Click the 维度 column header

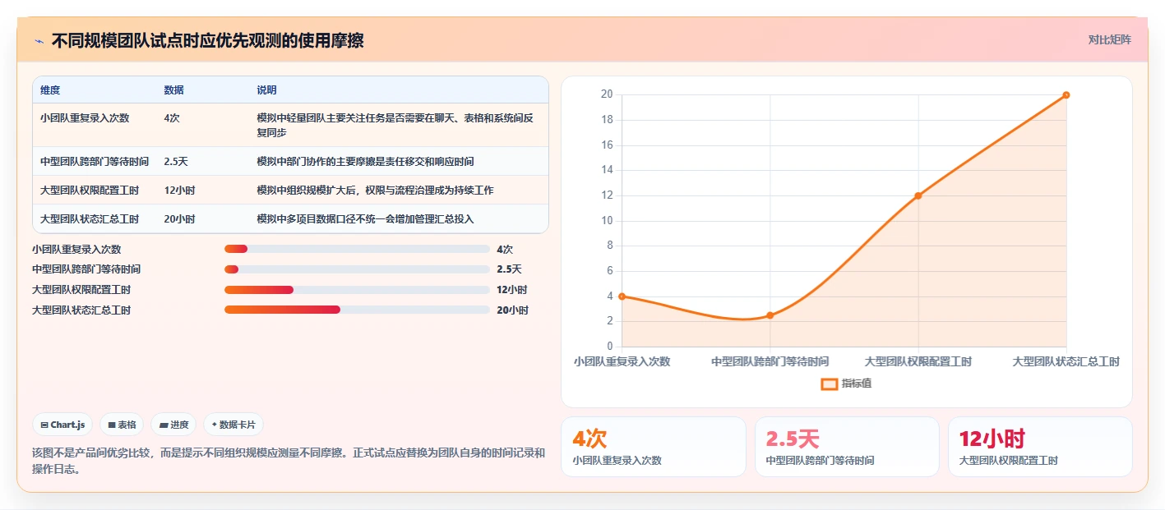pos(50,90)
